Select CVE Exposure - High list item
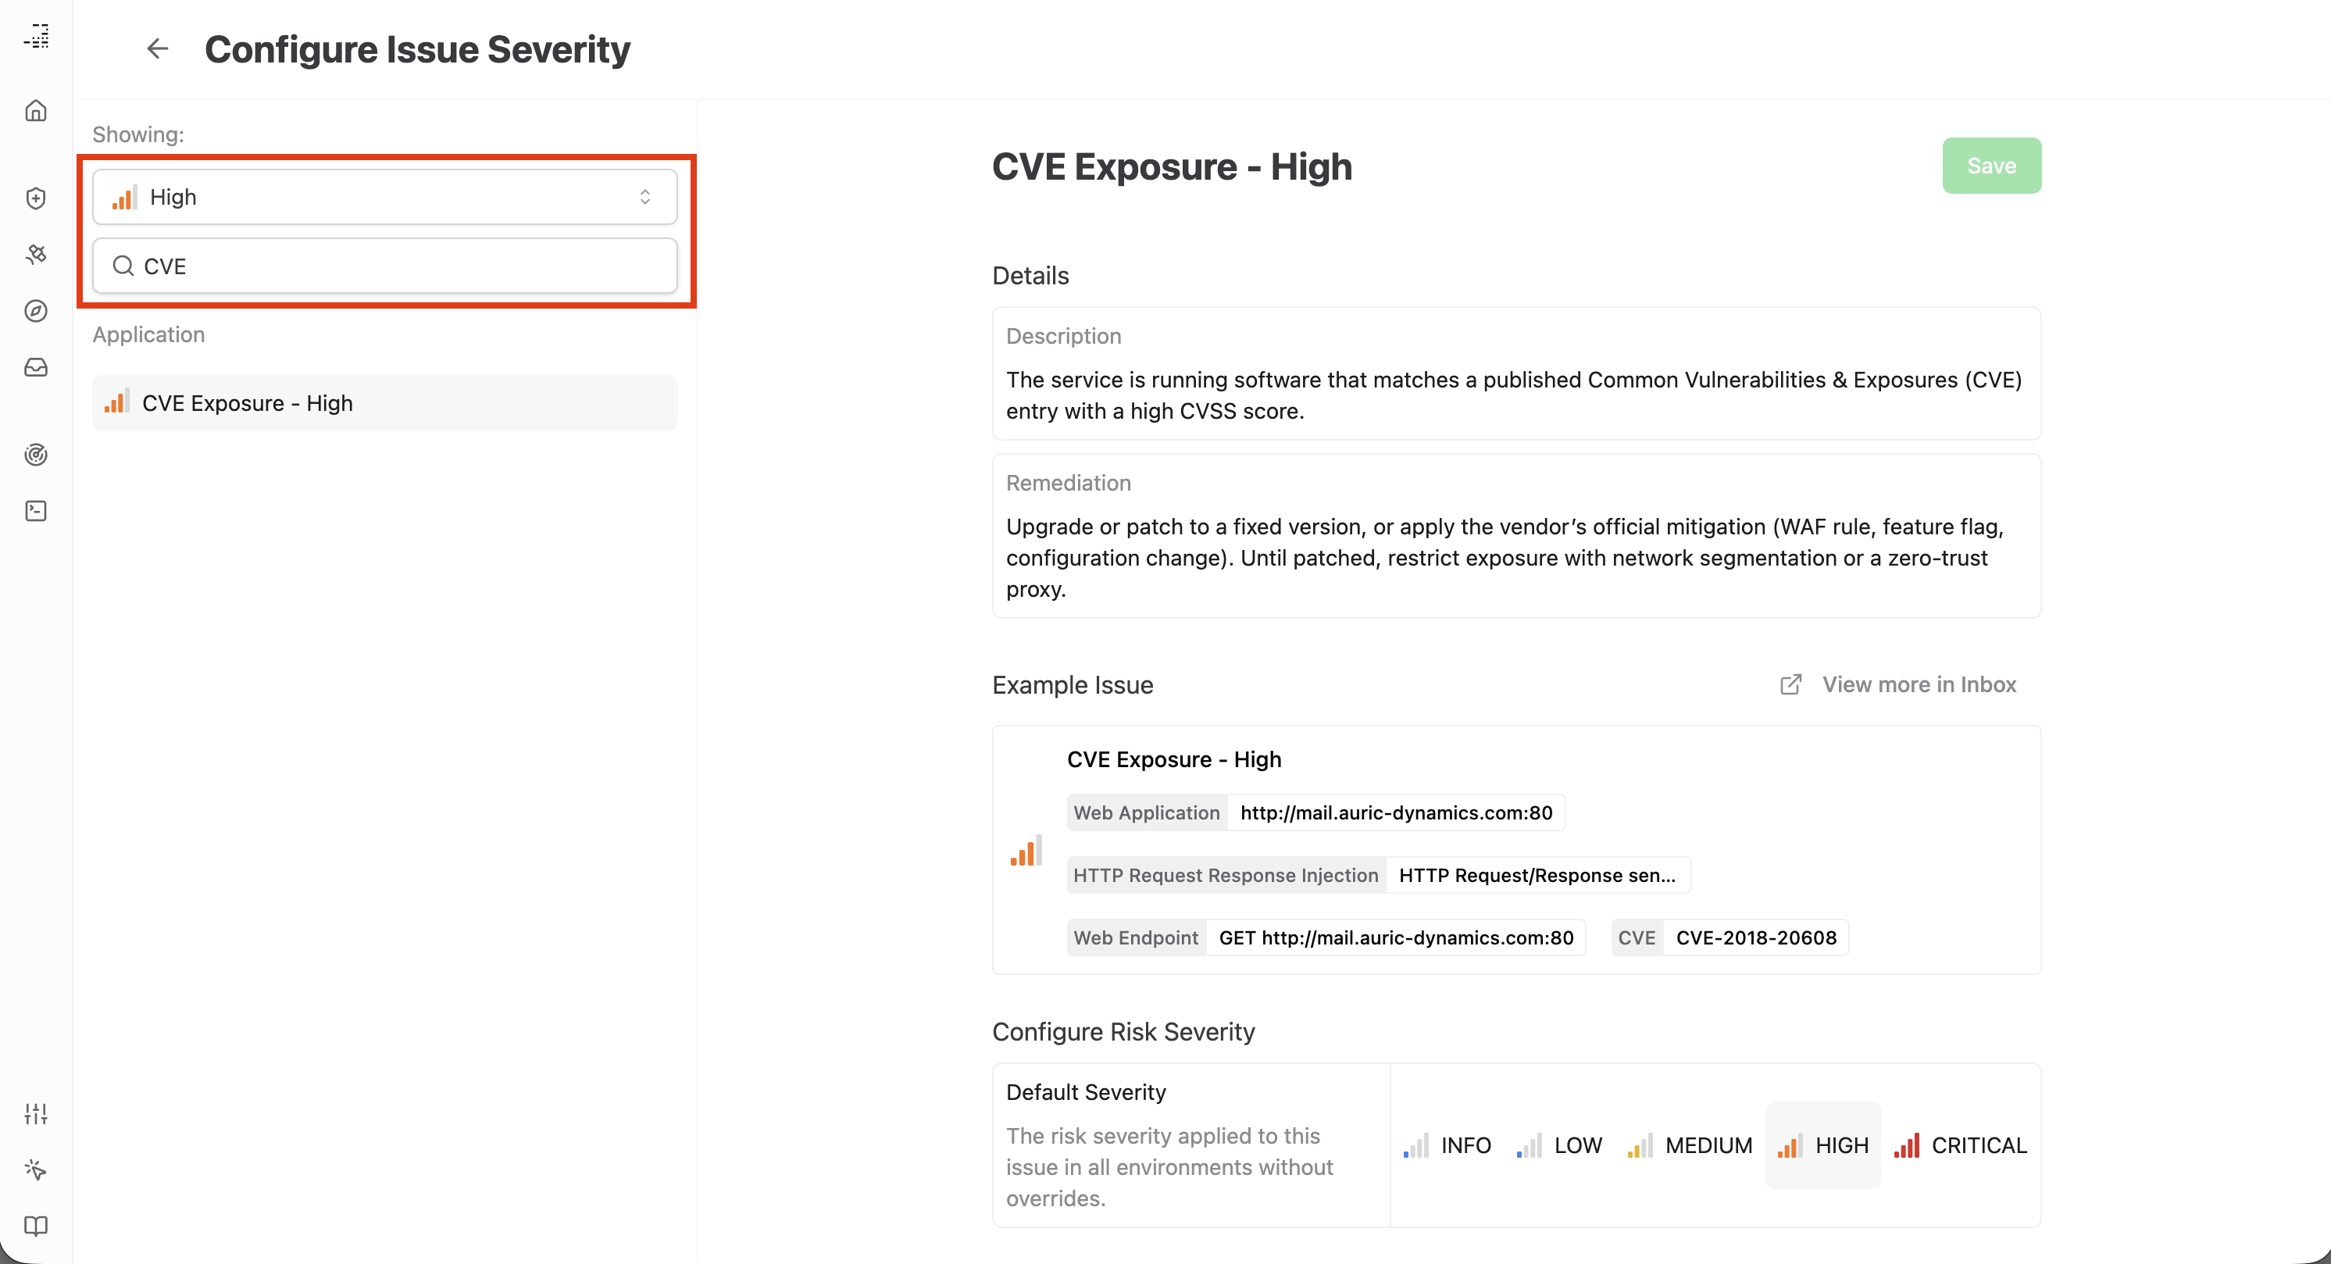Viewport: 2331px width, 1264px height. tap(384, 404)
